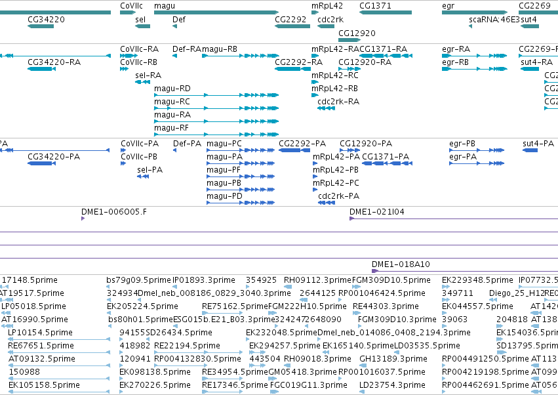This screenshot has width=558, height=395.
Task: Select the sut4-PA protein
Action: click(x=530, y=150)
